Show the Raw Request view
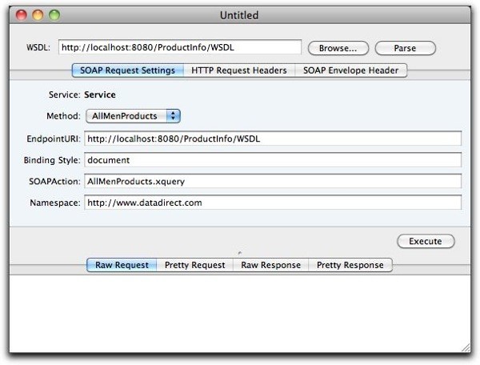Viewport: 480px width, 365px height. pyautogui.click(x=122, y=265)
